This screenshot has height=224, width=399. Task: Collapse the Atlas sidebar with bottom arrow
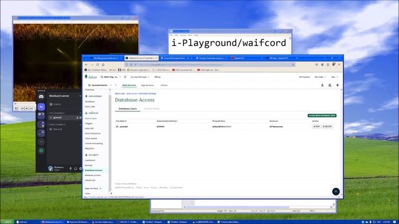pos(111,194)
